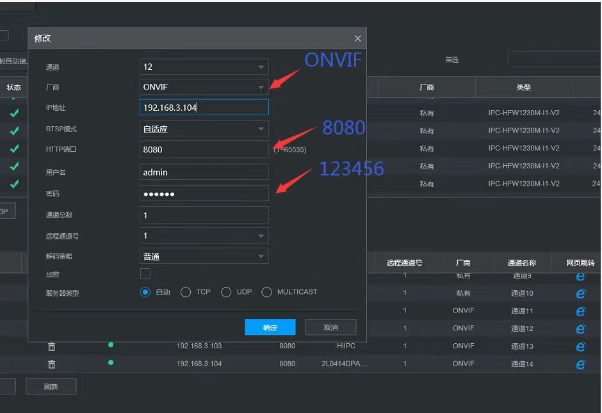Click trash icon for 192.168.3.104 row
Screen dimensions: 602x413
(52, 364)
